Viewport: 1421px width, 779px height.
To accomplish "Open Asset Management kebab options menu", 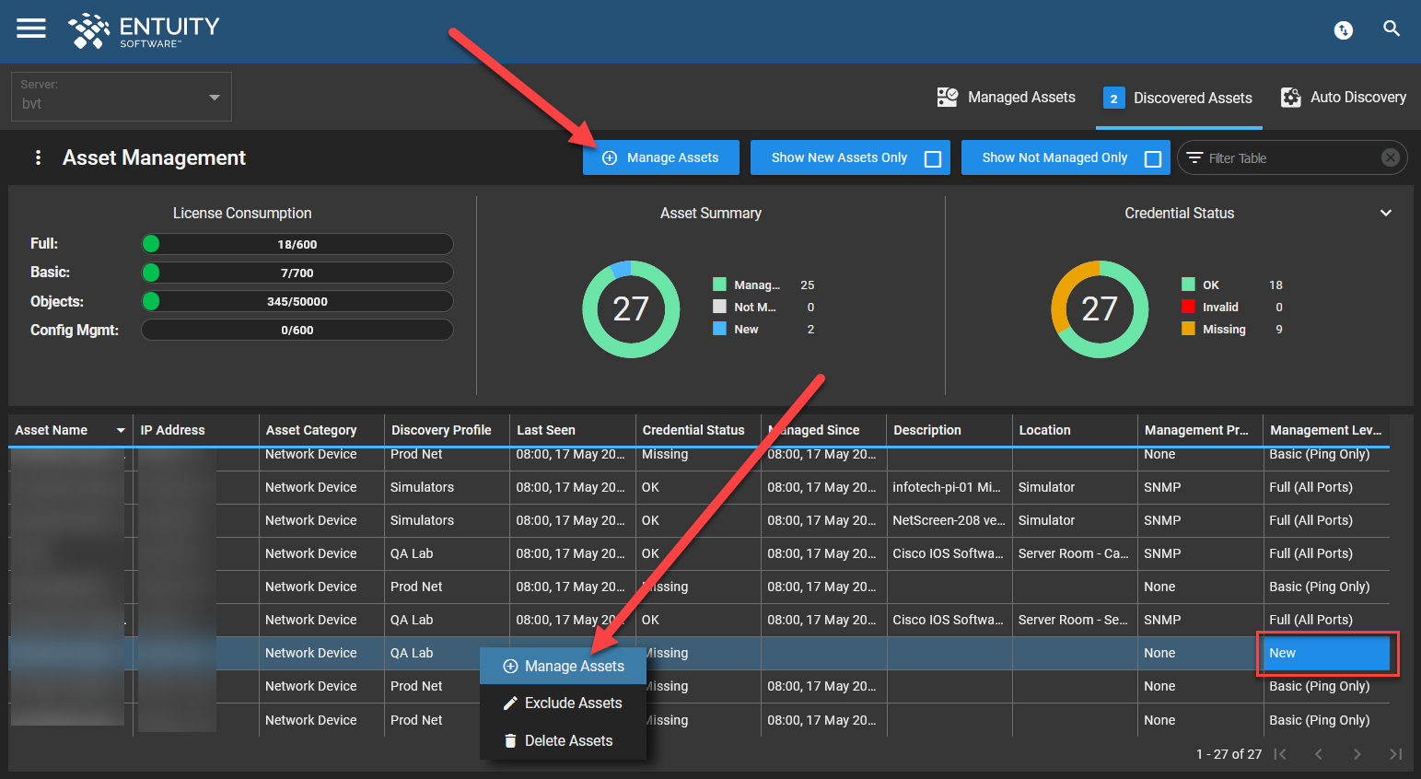I will point(38,157).
